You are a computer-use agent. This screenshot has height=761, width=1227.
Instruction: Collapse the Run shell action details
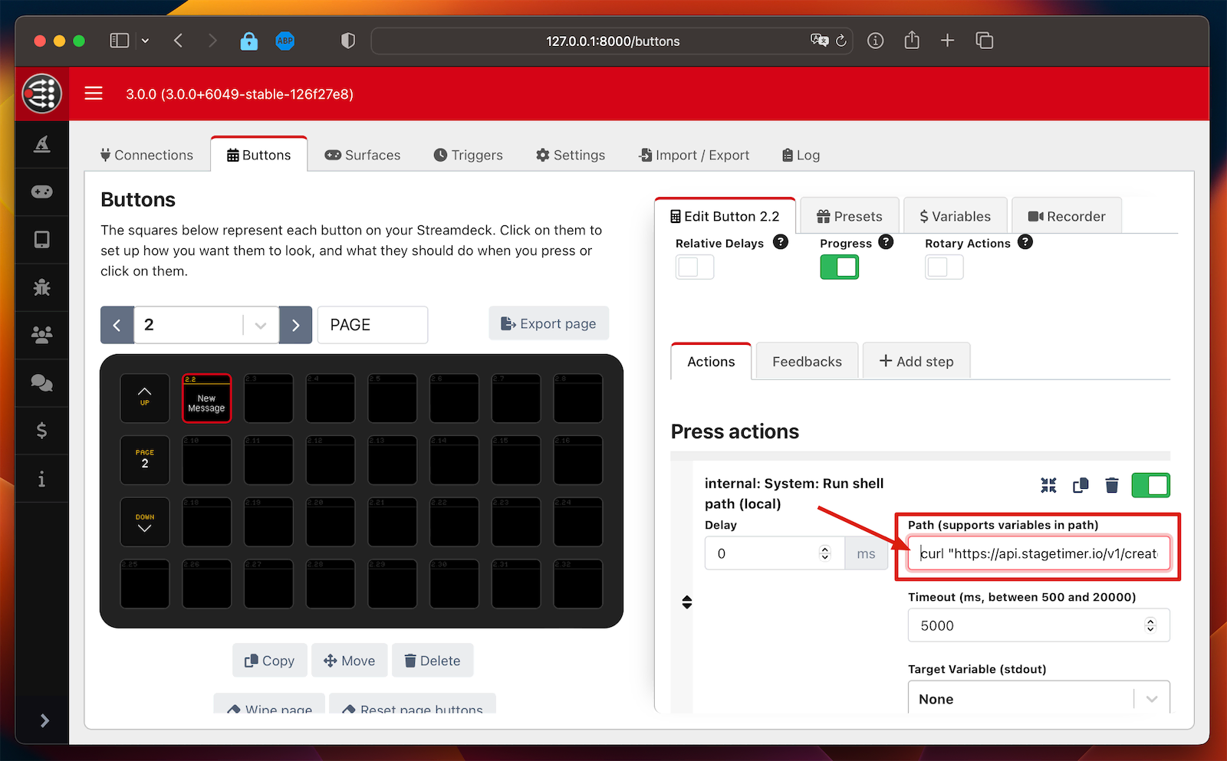point(1048,485)
